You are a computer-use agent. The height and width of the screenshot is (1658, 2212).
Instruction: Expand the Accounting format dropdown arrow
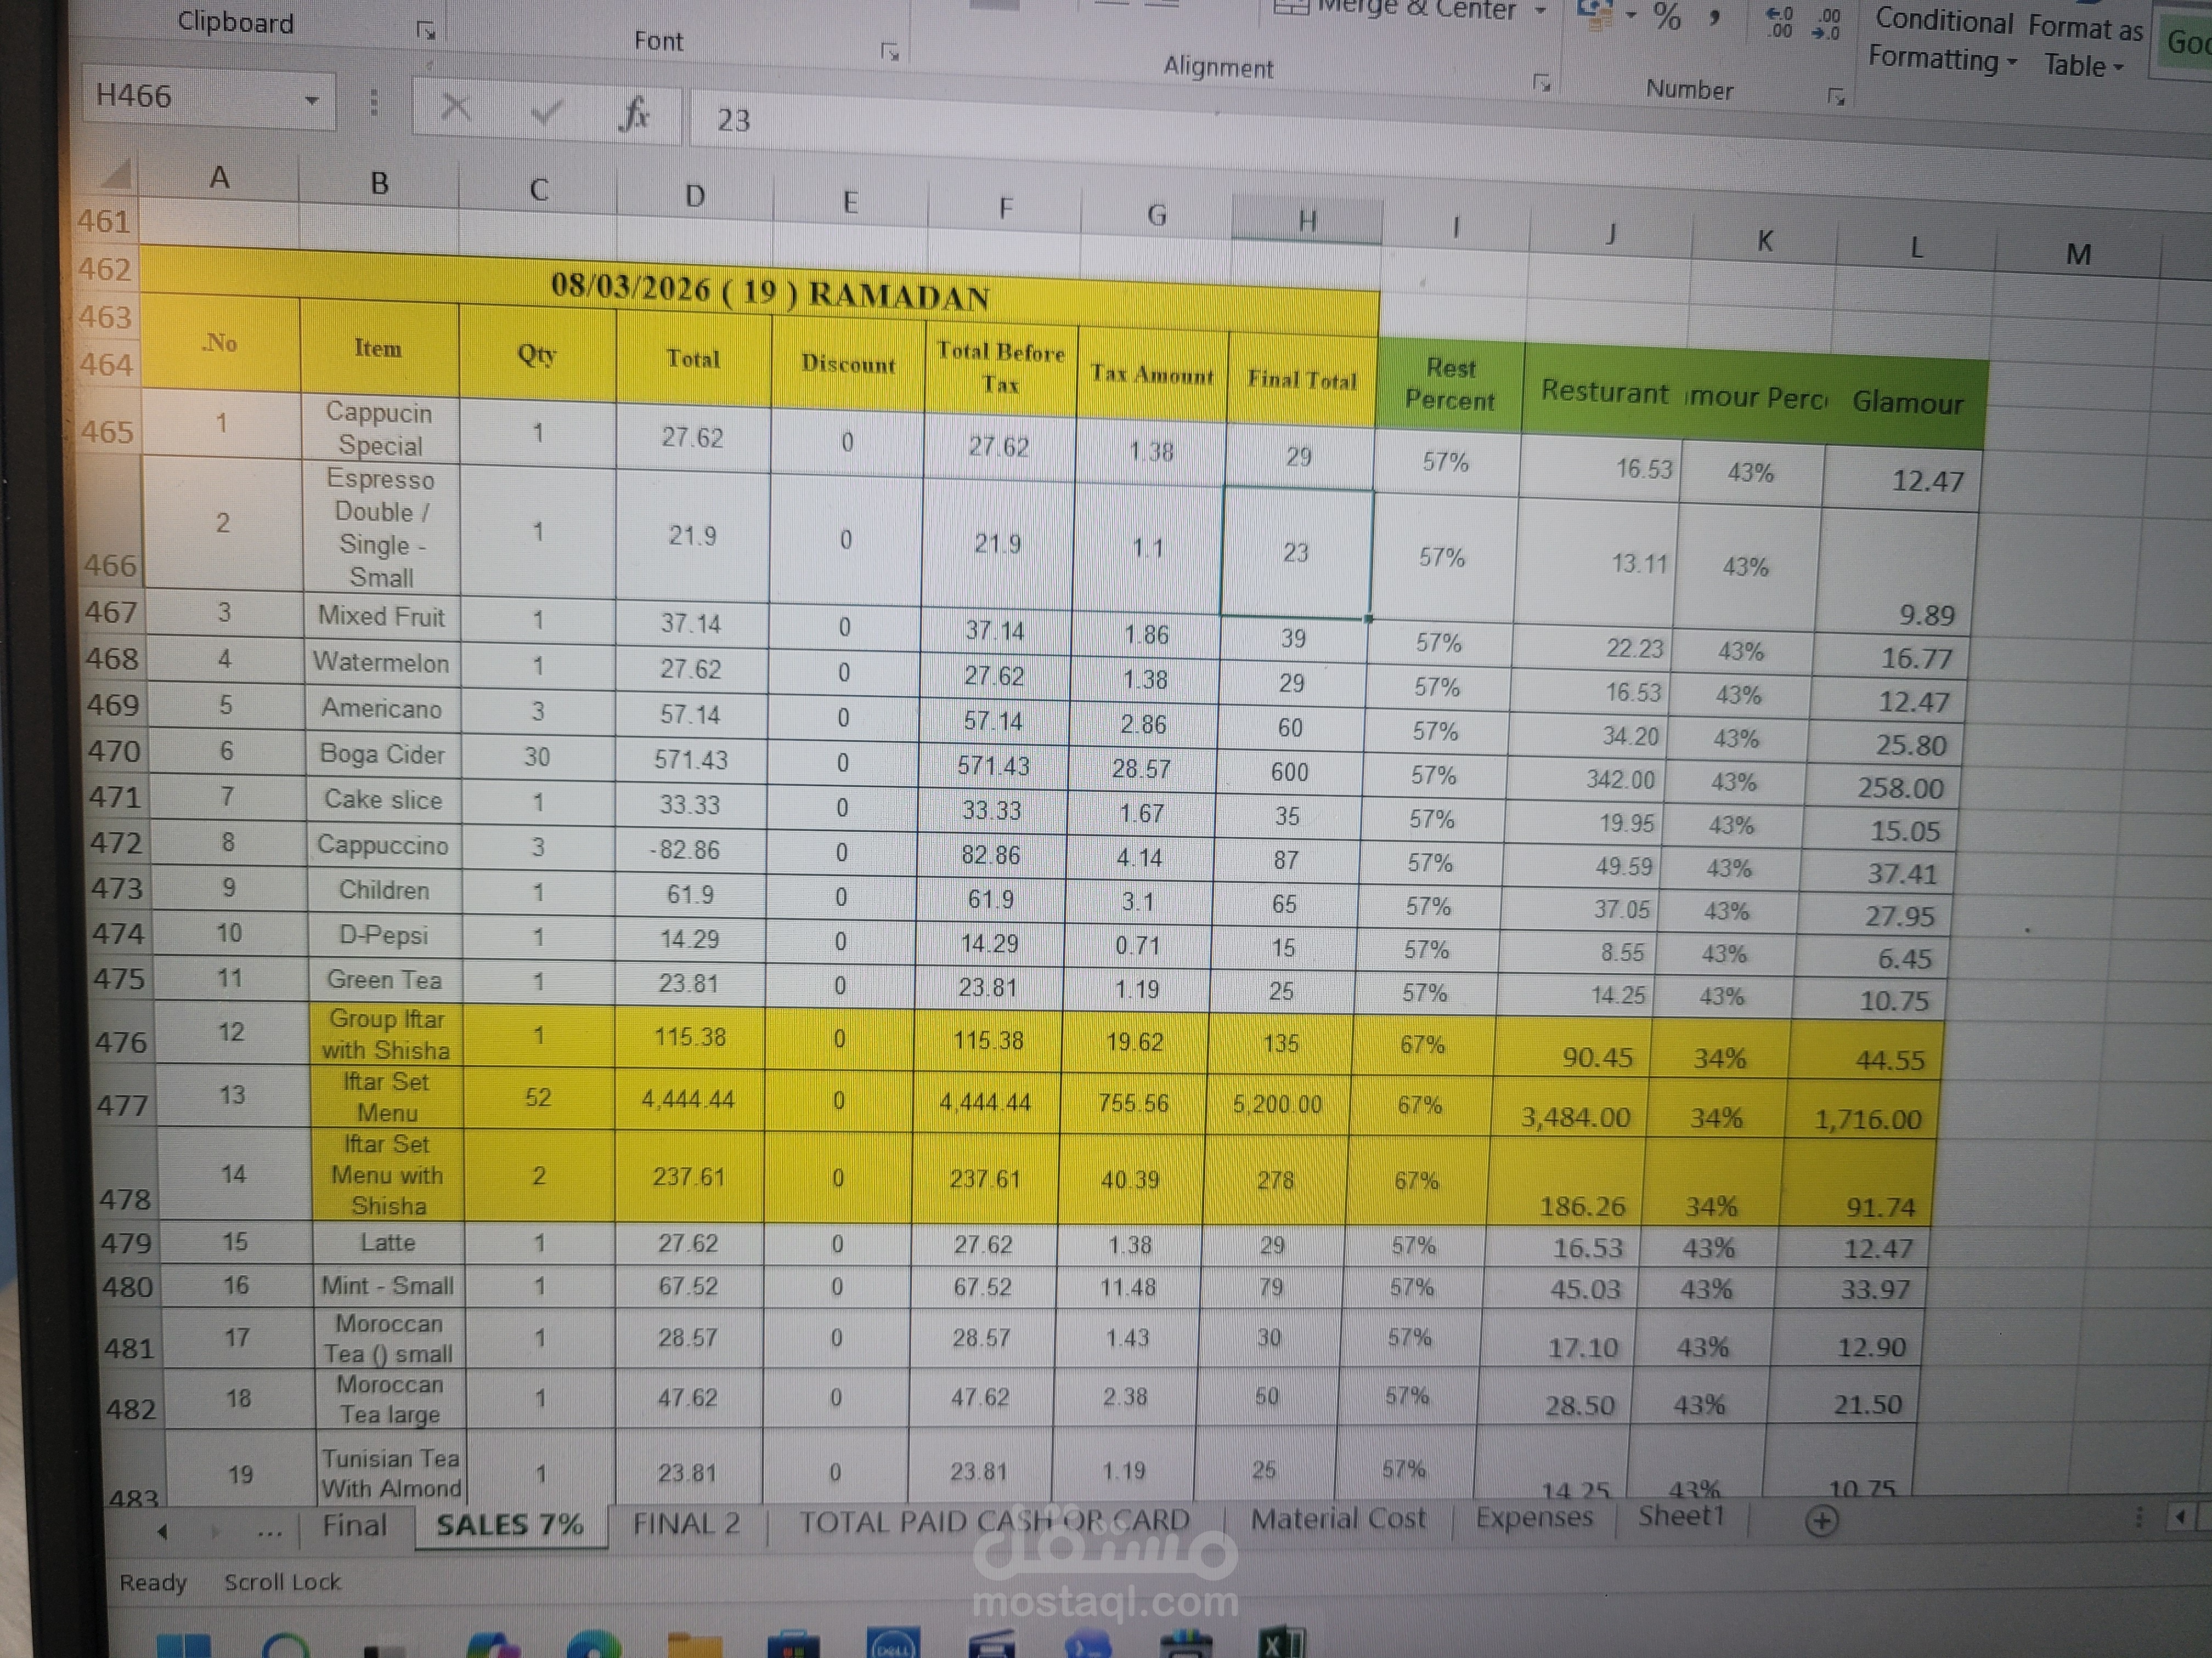click(1631, 15)
